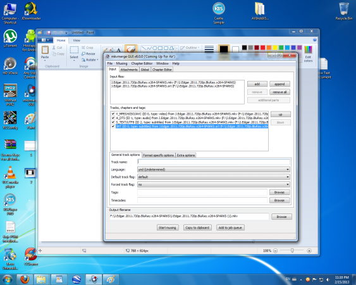
Task: Open the Forced track flag dropdown
Action: click(214, 184)
